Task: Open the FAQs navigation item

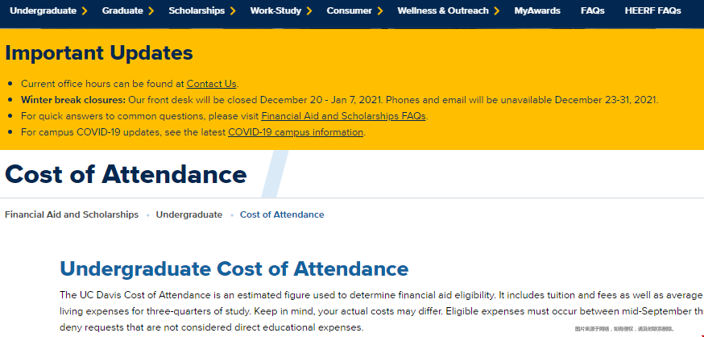Action: [x=593, y=10]
